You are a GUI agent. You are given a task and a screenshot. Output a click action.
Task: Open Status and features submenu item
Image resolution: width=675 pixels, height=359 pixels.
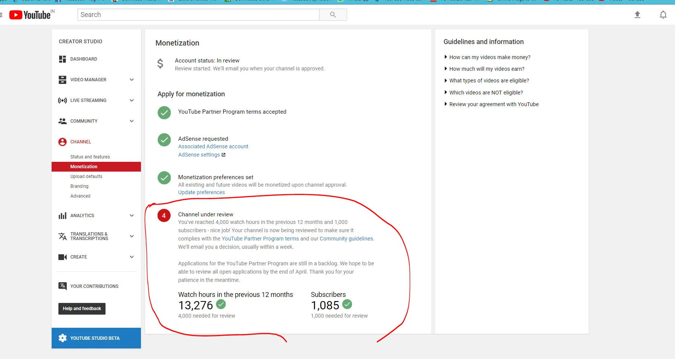90,157
